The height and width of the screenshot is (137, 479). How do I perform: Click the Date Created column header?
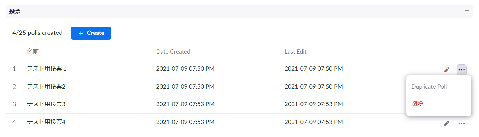[x=173, y=52]
